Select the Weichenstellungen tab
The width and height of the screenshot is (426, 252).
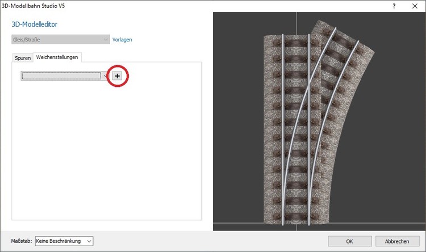(57, 57)
